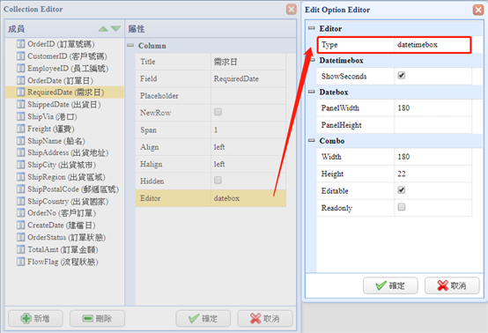The image size is (488, 333).
Task: Click the column icon beside OrderDate
Action: pyautogui.click(x=20, y=80)
